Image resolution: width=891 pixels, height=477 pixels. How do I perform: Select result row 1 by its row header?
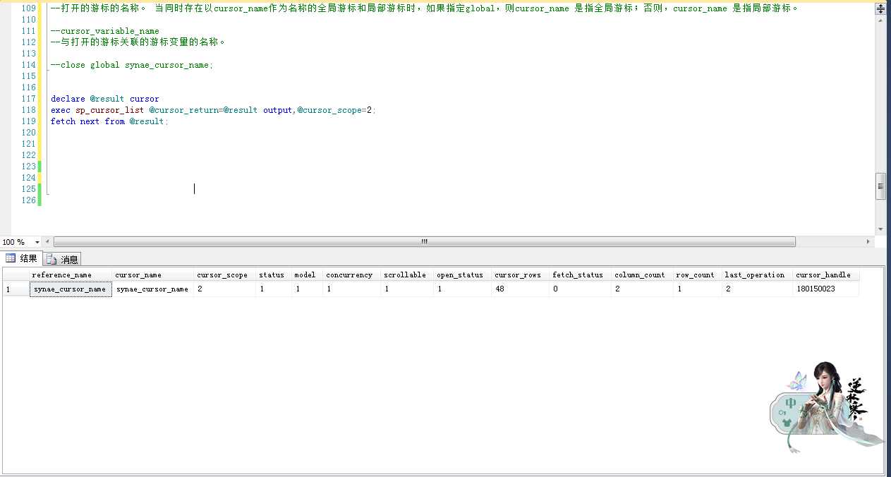tap(16, 289)
